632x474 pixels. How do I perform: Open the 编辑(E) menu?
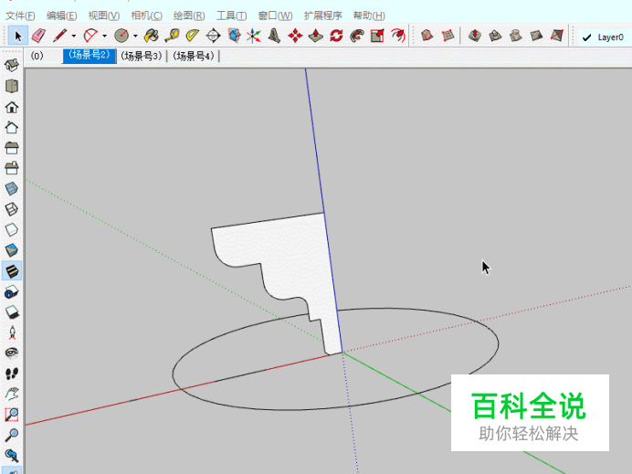point(62,16)
